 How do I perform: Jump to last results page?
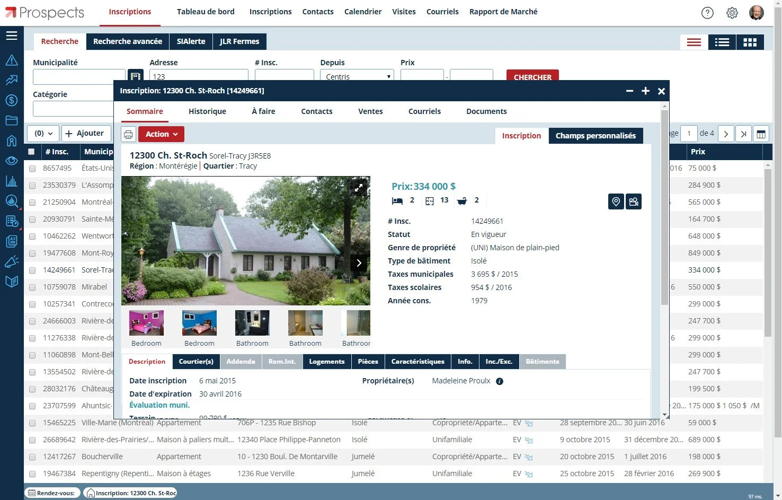pyautogui.click(x=743, y=134)
